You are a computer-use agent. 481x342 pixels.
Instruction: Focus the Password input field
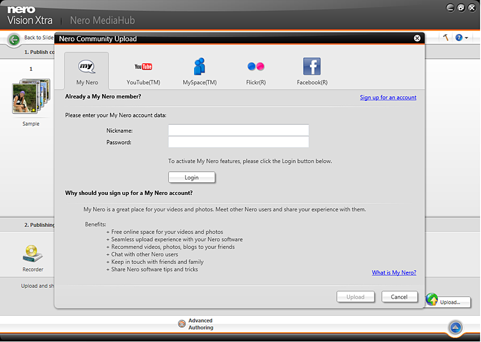pos(238,142)
